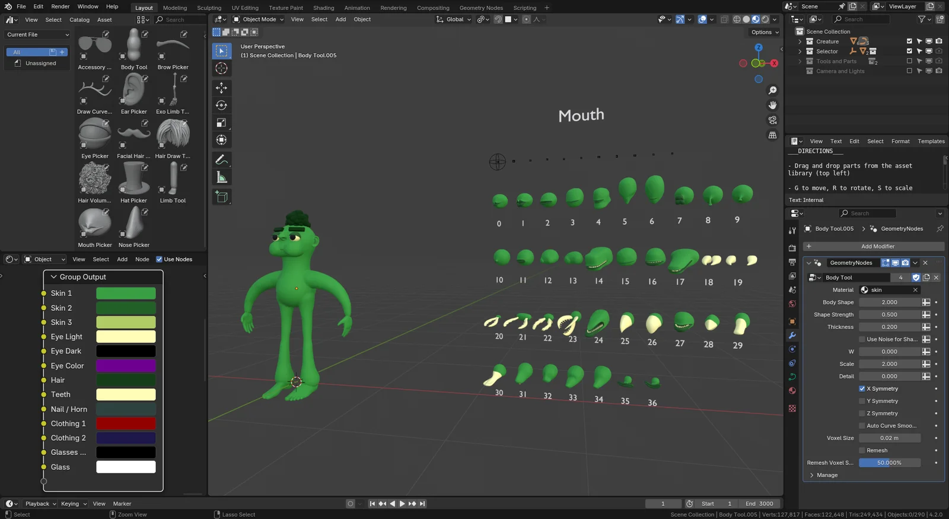This screenshot has width=949, height=519.
Task: Select the Cursor tool in the viewport toolbar
Action: click(x=221, y=68)
